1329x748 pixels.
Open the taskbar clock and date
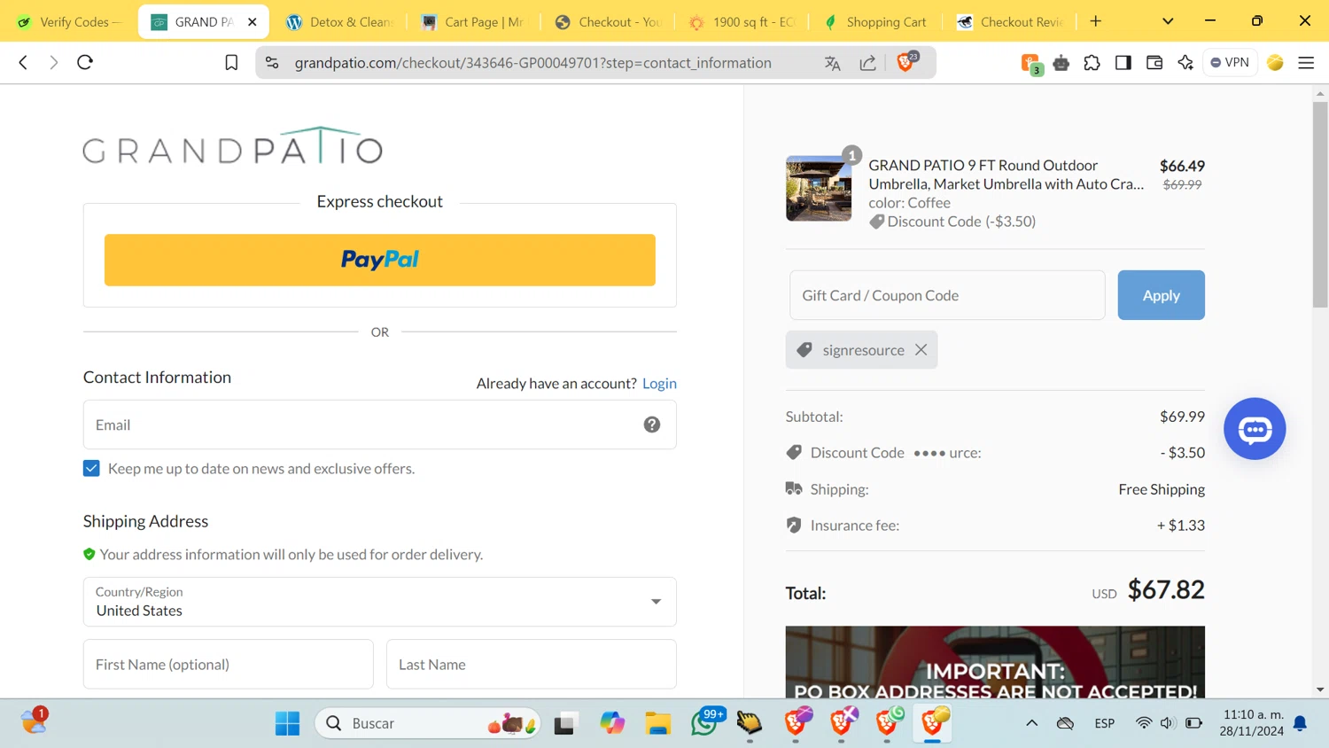pyautogui.click(x=1252, y=723)
